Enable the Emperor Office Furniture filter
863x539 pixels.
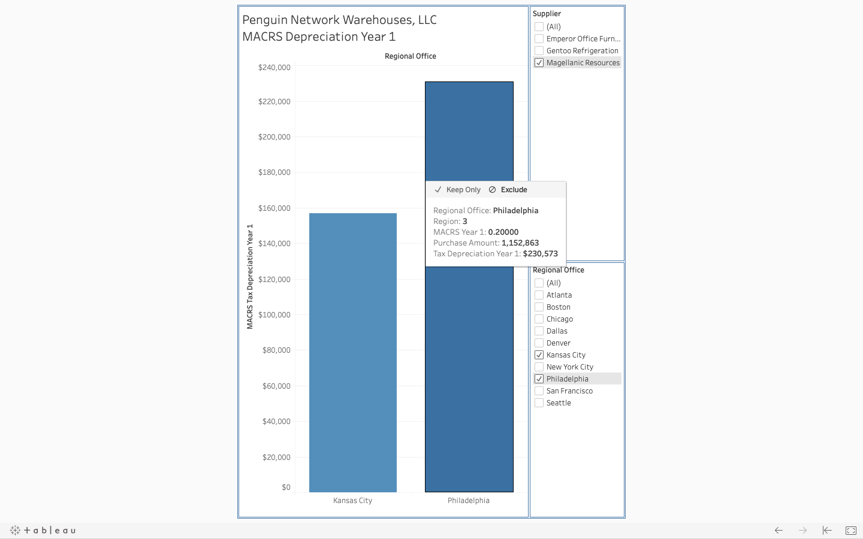pos(539,38)
